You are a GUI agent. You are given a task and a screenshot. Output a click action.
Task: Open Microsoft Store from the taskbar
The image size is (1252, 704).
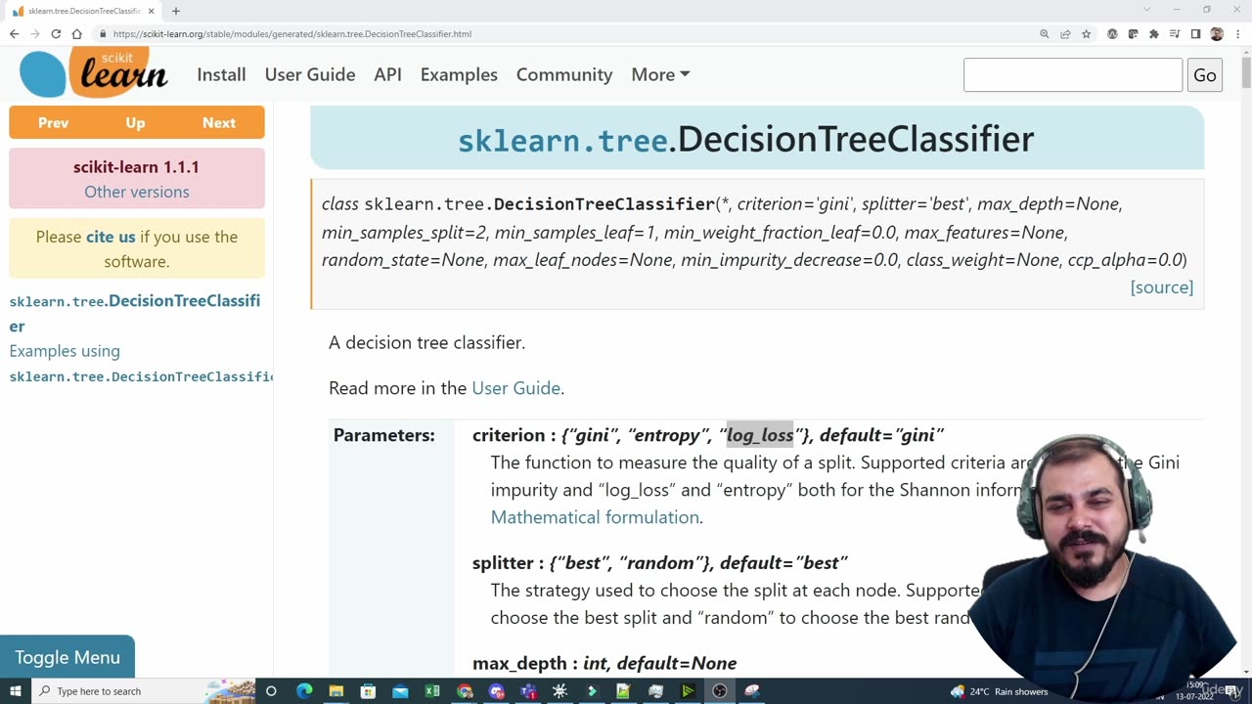[368, 691]
